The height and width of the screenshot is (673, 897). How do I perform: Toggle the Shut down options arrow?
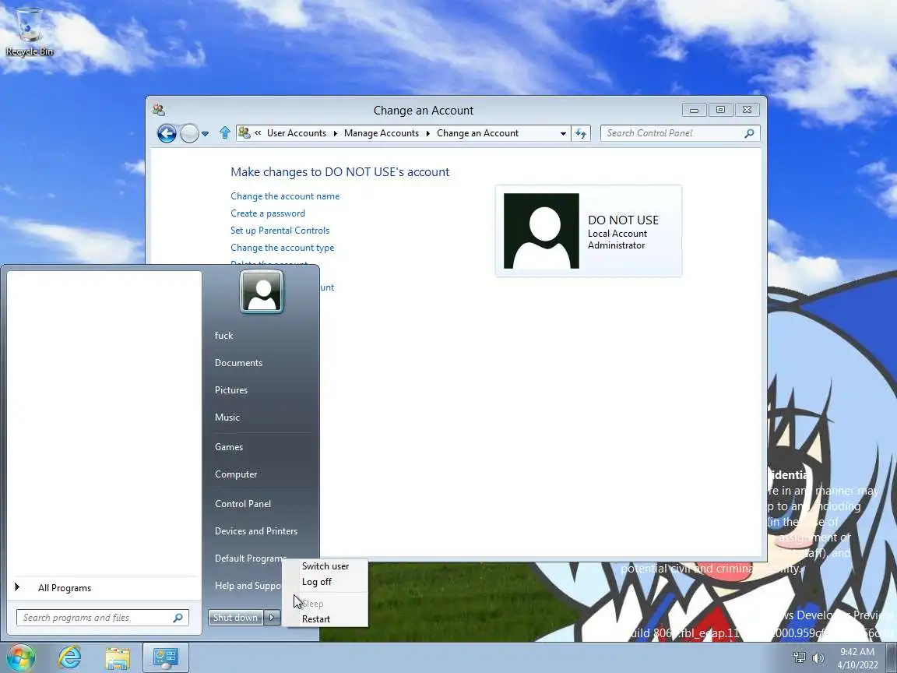click(x=272, y=618)
